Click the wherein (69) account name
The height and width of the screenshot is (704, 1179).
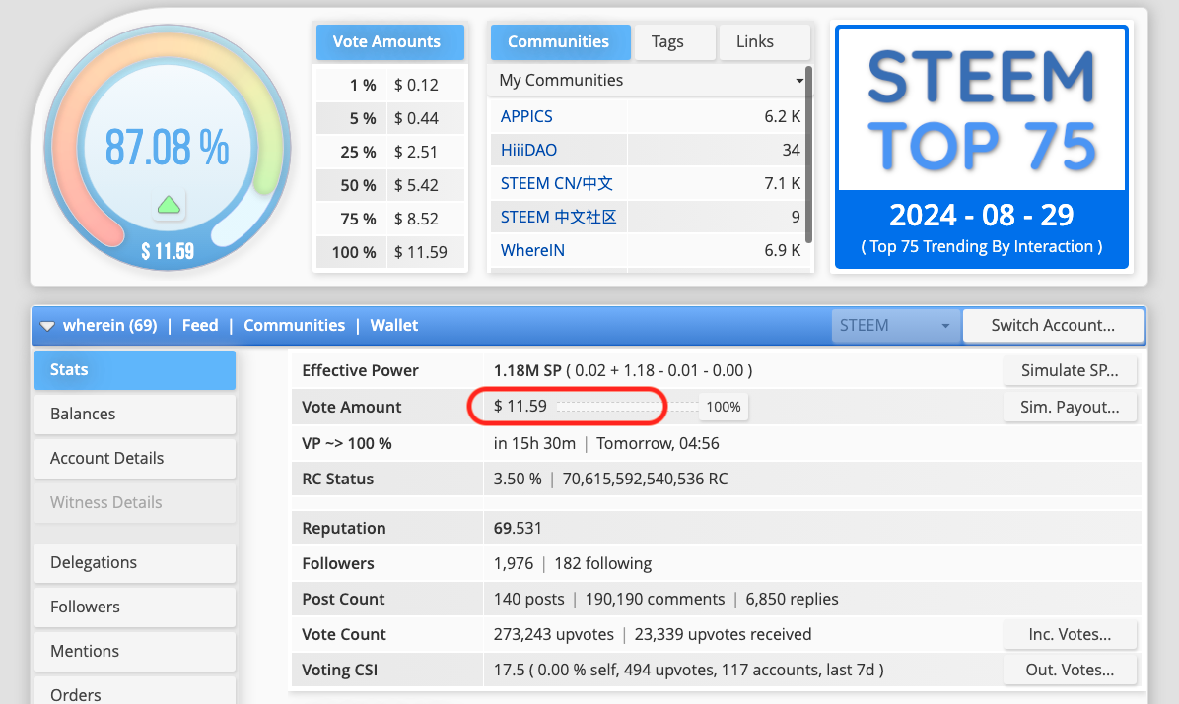coord(109,325)
